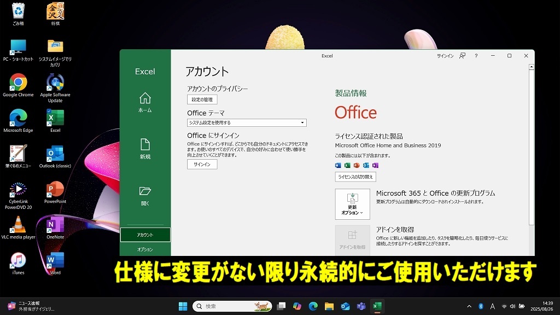The width and height of the screenshot is (560, 315).
Task: Open File Explorer from the taskbar
Action: tap(329, 306)
